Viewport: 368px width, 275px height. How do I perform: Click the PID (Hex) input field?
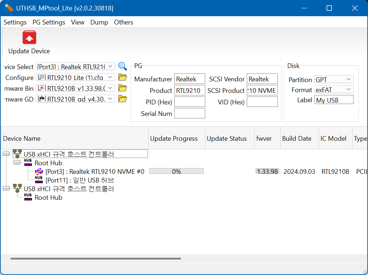click(x=190, y=102)
